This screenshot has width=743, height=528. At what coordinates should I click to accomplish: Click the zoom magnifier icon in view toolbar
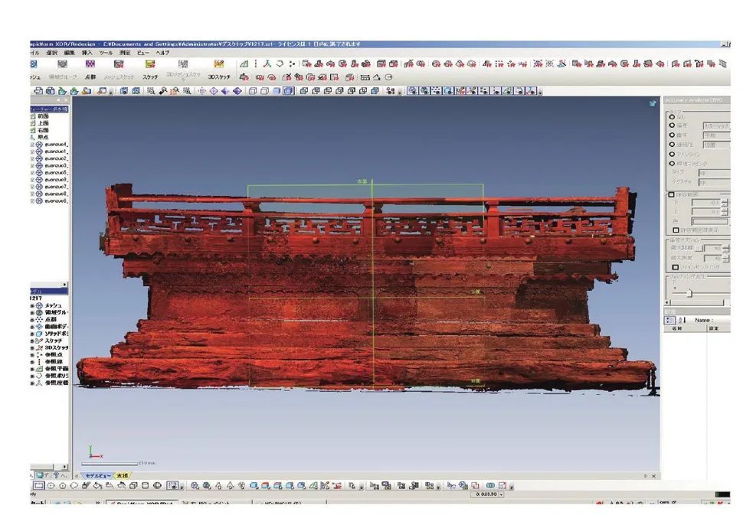tap(151, 90)
